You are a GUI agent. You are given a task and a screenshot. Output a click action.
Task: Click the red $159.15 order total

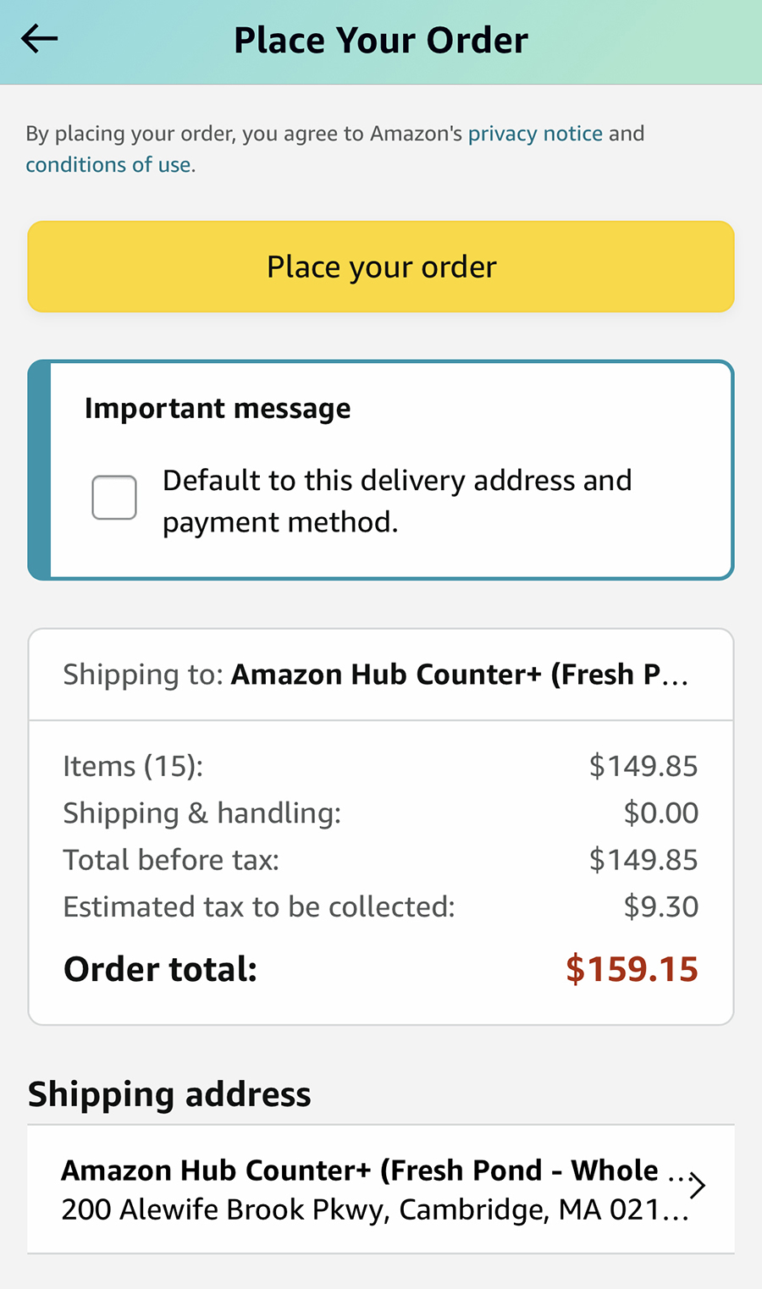click(632, 970)
